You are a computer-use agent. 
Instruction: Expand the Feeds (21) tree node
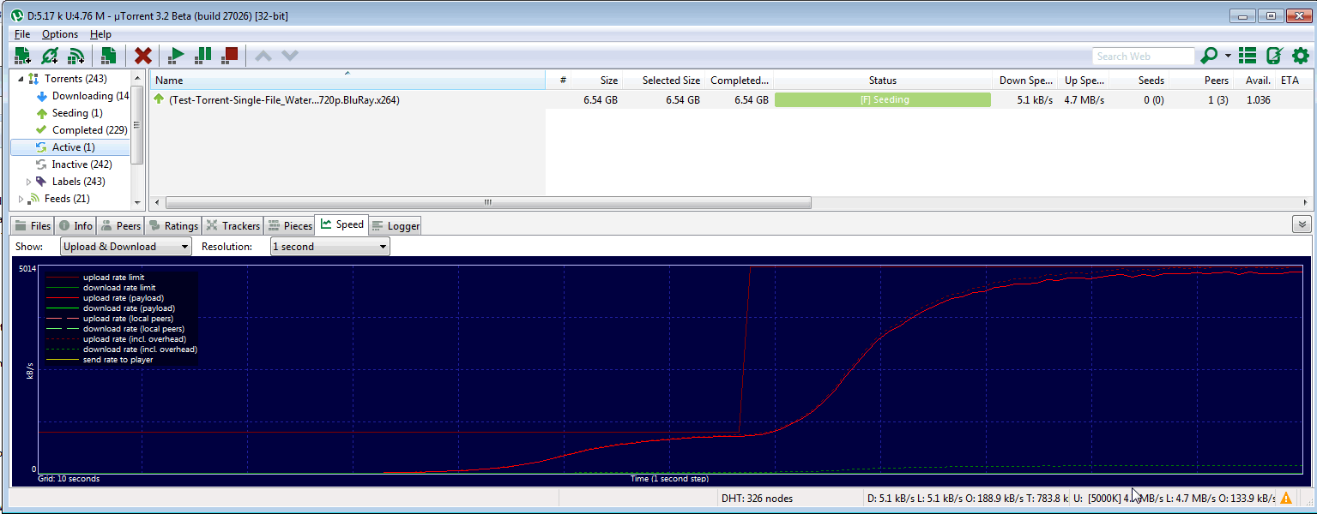21,199
